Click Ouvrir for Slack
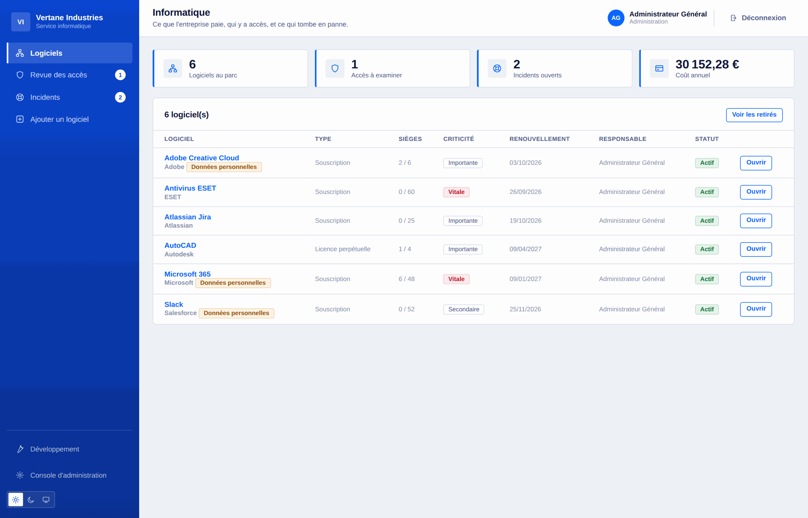The width and height of the screenshot is (808, 518). pos(756,309)
